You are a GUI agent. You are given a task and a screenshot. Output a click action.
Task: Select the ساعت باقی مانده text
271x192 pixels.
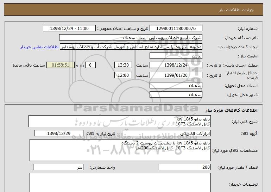29,65
